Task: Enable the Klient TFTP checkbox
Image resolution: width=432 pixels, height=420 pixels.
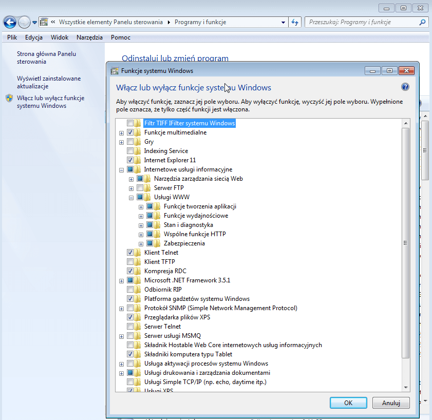Action: pyautogui.click(x=130, y=262)
